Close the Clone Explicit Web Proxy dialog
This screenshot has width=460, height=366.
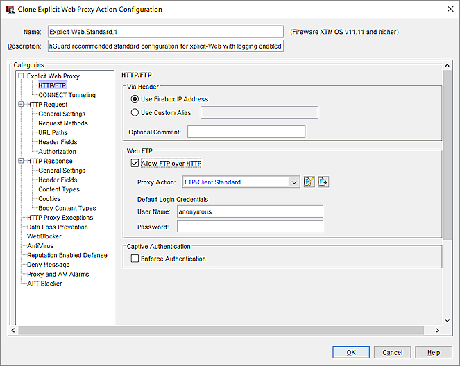click(450, 9)
